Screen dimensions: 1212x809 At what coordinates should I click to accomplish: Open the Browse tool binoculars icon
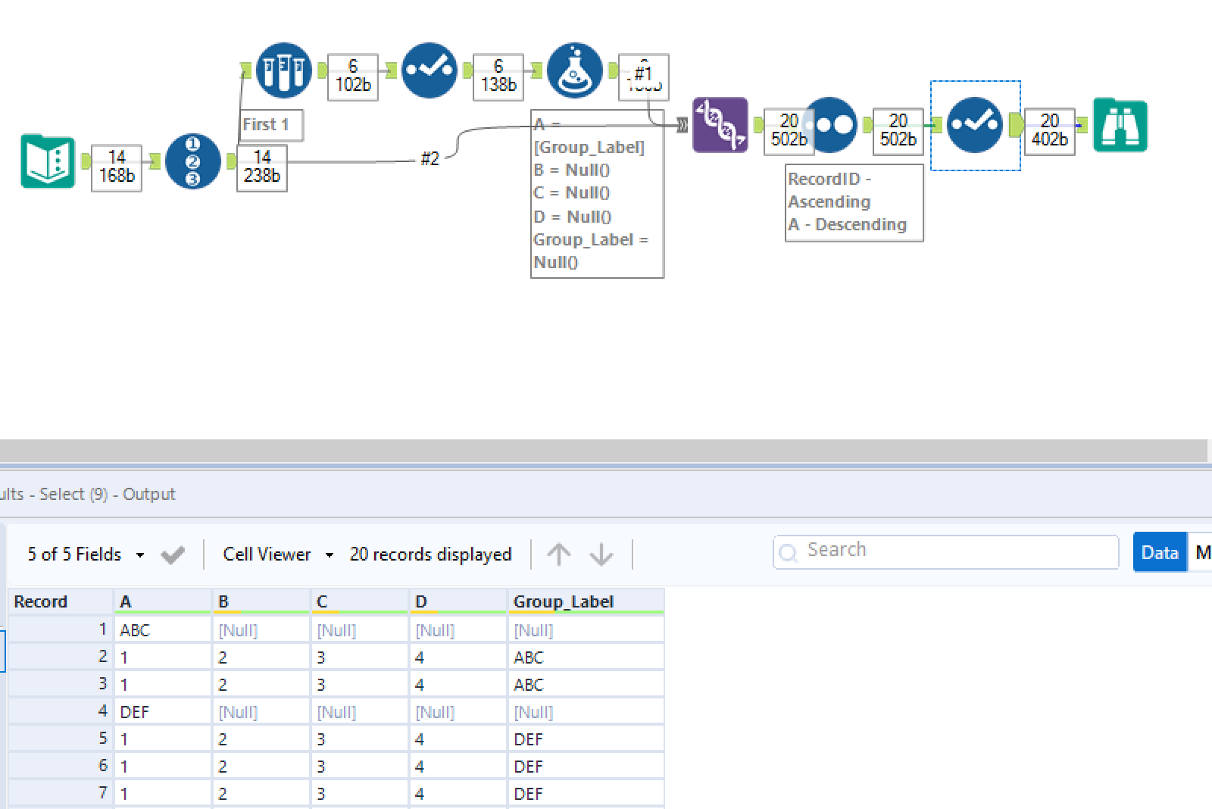click(x=1120, y=126)
